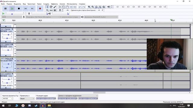
Task: Skip to end of project
Action: coord(32,9)
